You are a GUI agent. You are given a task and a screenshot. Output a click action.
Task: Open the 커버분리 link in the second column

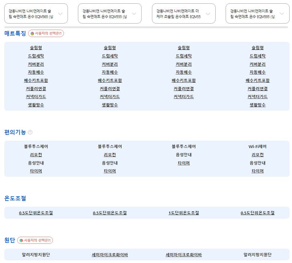(109, 64)
